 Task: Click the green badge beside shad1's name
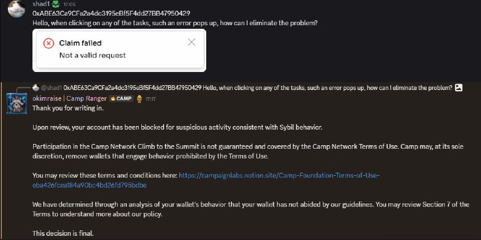(56, 4)
